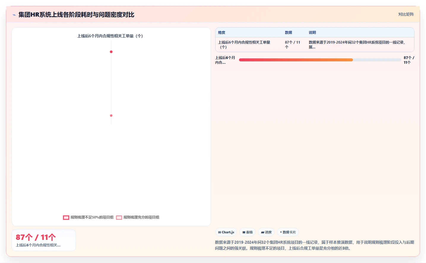Viewport: 426px width, 263px height.
Task: Click the card caption 上线后6个月内合规性相关…
Action: [38, 245]
